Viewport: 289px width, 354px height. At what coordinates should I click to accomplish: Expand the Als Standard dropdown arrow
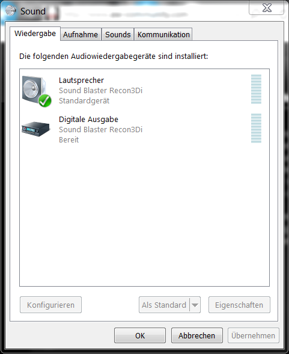point(195,305)
